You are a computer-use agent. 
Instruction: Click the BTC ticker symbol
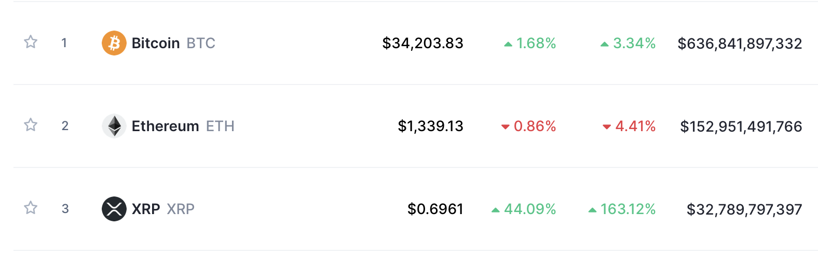pyautogui.click(x=201, y=43)
